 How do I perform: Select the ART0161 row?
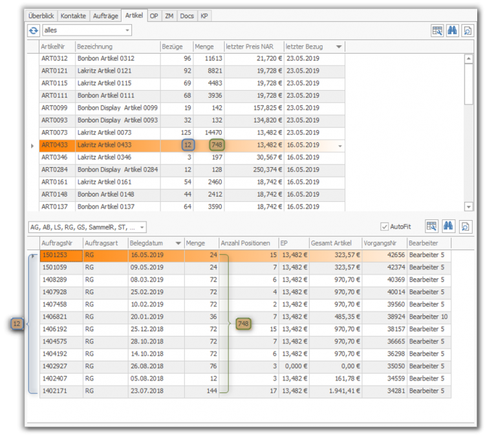[x=192, y=183]
